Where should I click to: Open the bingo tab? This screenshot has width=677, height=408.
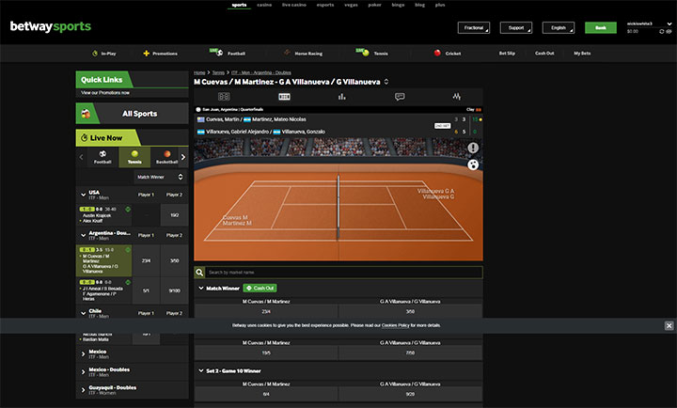tap(398, 5)
